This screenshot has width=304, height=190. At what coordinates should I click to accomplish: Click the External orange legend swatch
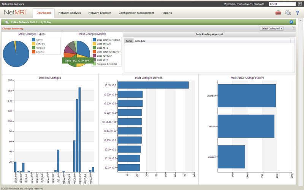point(33,52)
